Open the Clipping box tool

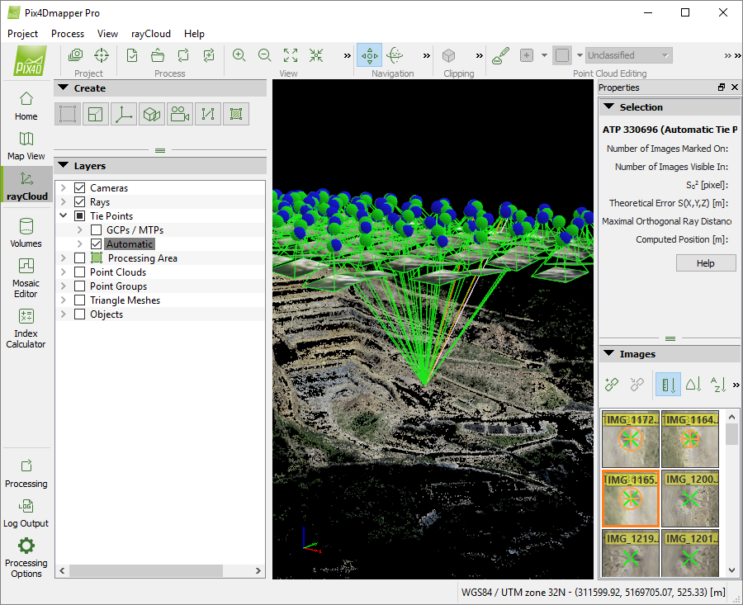pos(448,54)
